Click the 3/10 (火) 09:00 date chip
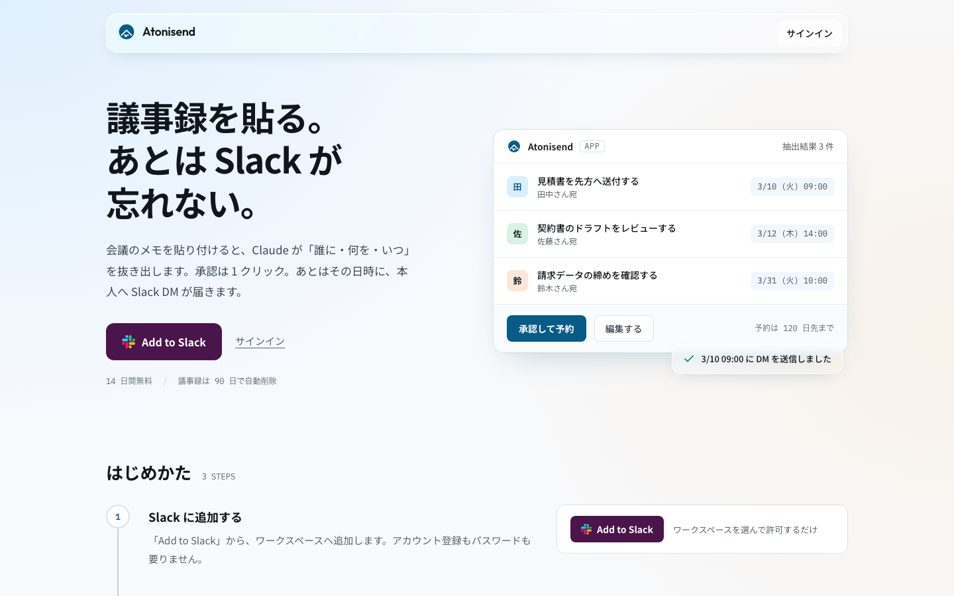Viewport: 954px width, 596px height. [x=792, y=187]
